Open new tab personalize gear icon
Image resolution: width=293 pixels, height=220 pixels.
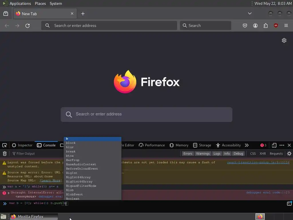[284, 40]
